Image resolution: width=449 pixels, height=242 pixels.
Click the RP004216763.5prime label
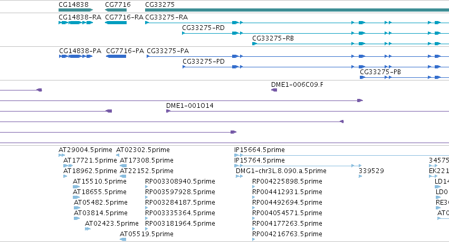(x=287, y=234)
